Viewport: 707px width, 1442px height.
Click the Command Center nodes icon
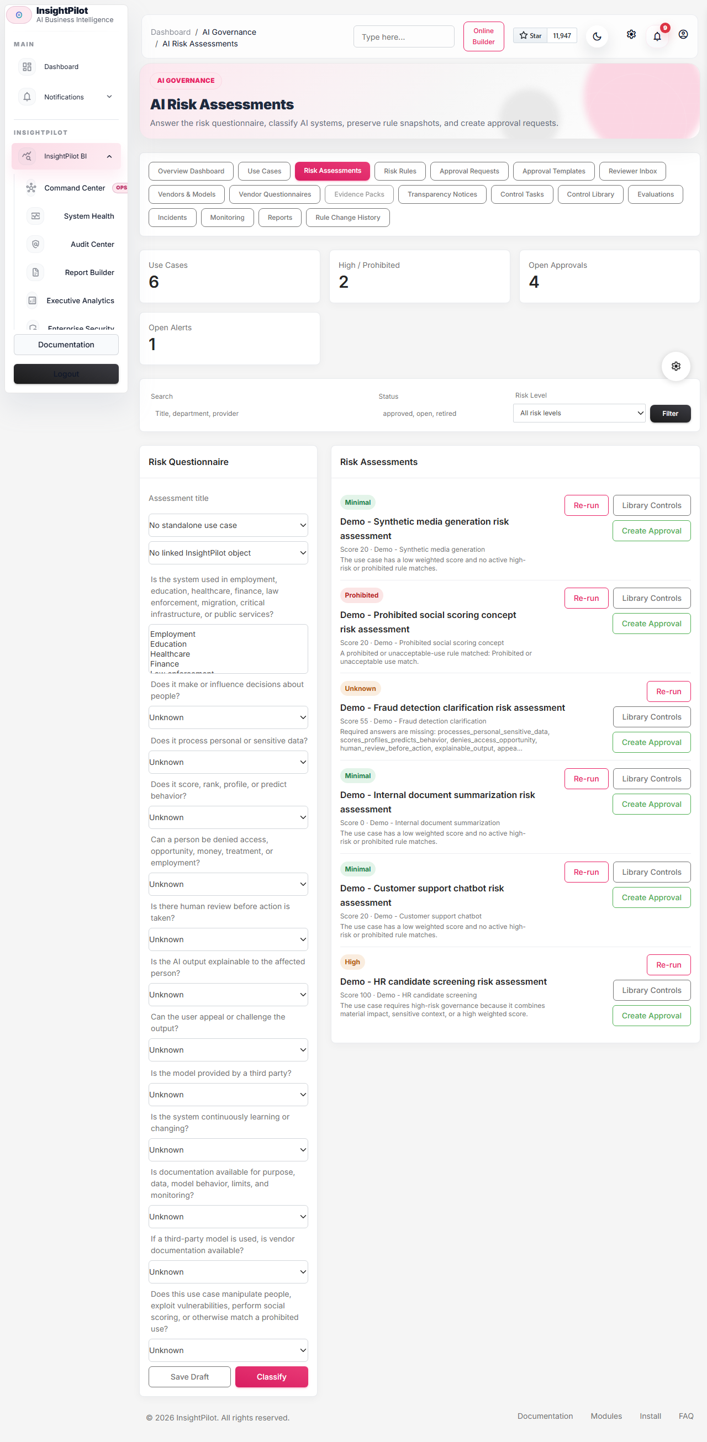pos(31,188)
